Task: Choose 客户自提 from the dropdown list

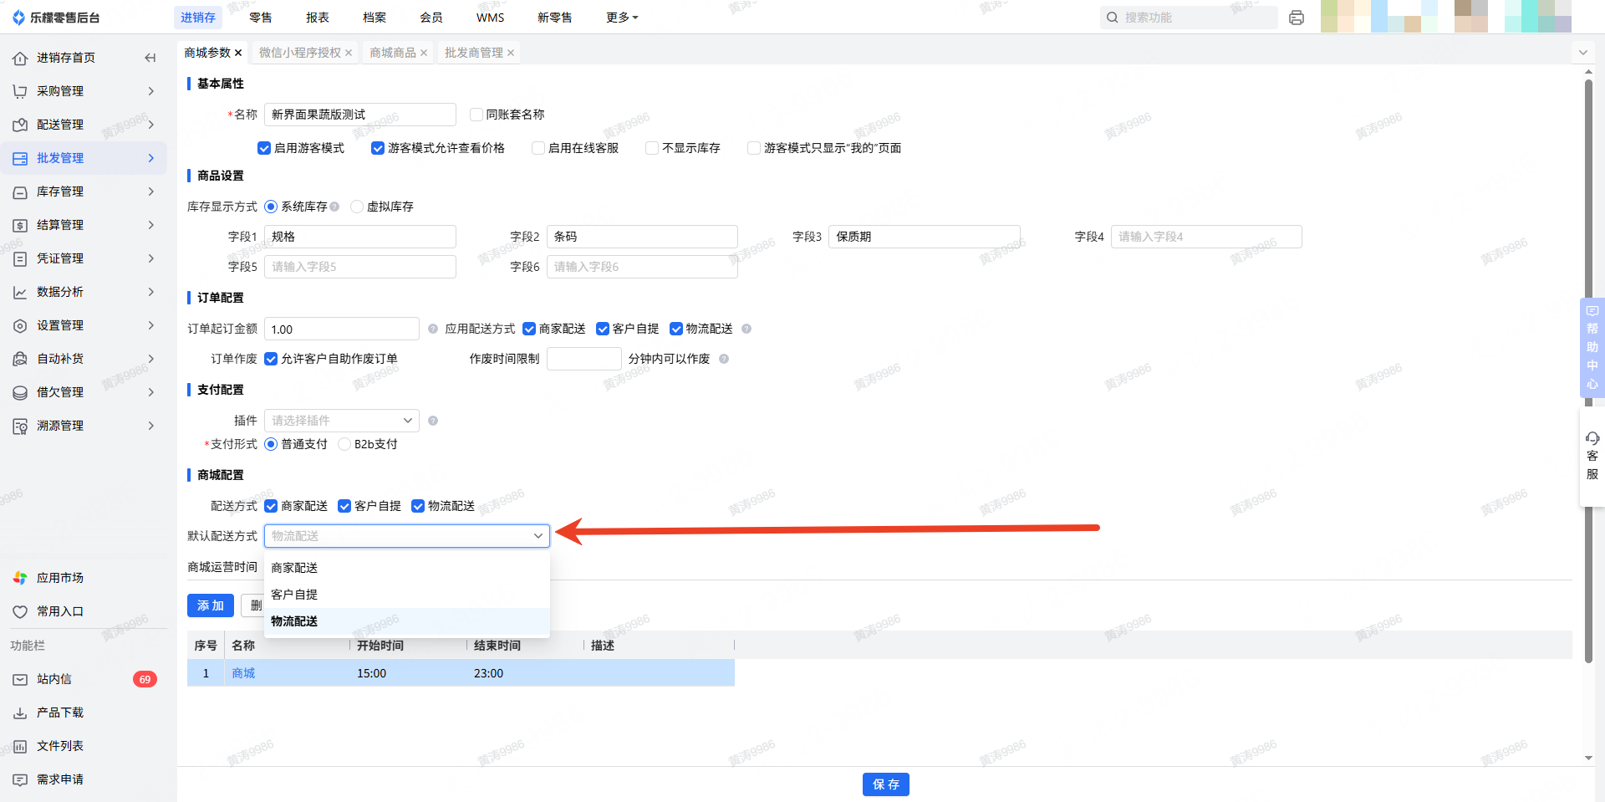Action: [x=407, y=595]
